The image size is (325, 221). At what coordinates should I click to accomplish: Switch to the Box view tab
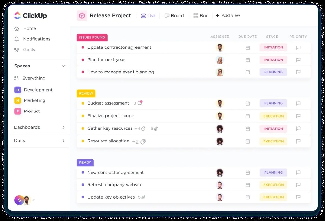[201, 16]
